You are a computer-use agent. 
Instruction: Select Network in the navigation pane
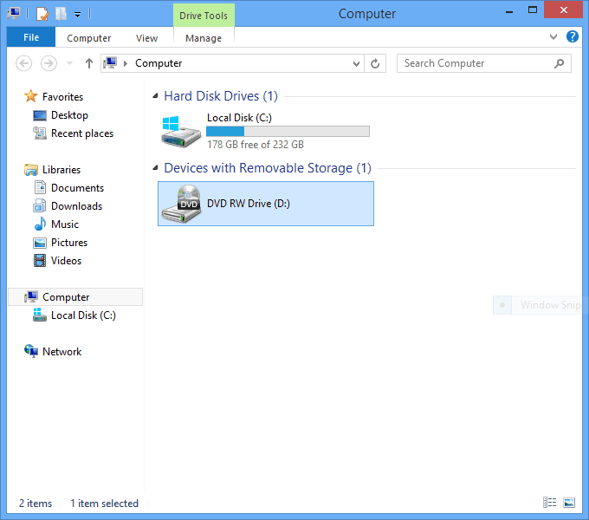(x=61, y=352)
